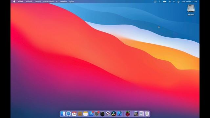The height and width of the screenshot is (118, 210).
Task: Open the date and time 'Dom 24 ene 13:25'
Action: (x=189, y=2)
